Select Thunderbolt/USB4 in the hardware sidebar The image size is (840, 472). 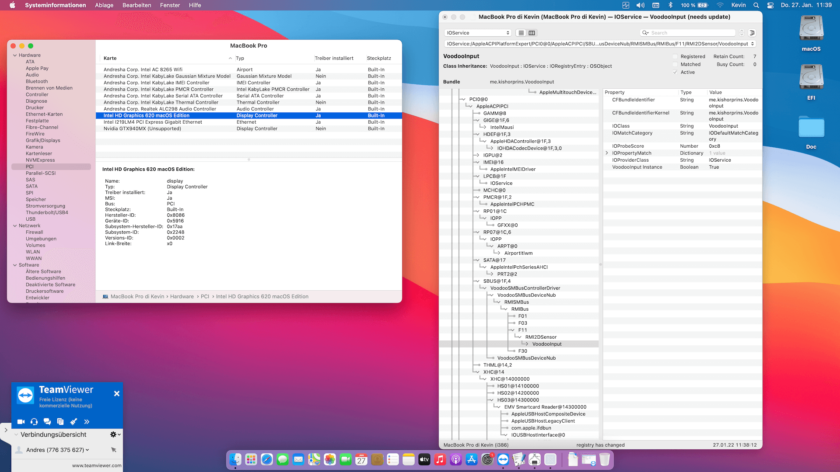point(47,212)
